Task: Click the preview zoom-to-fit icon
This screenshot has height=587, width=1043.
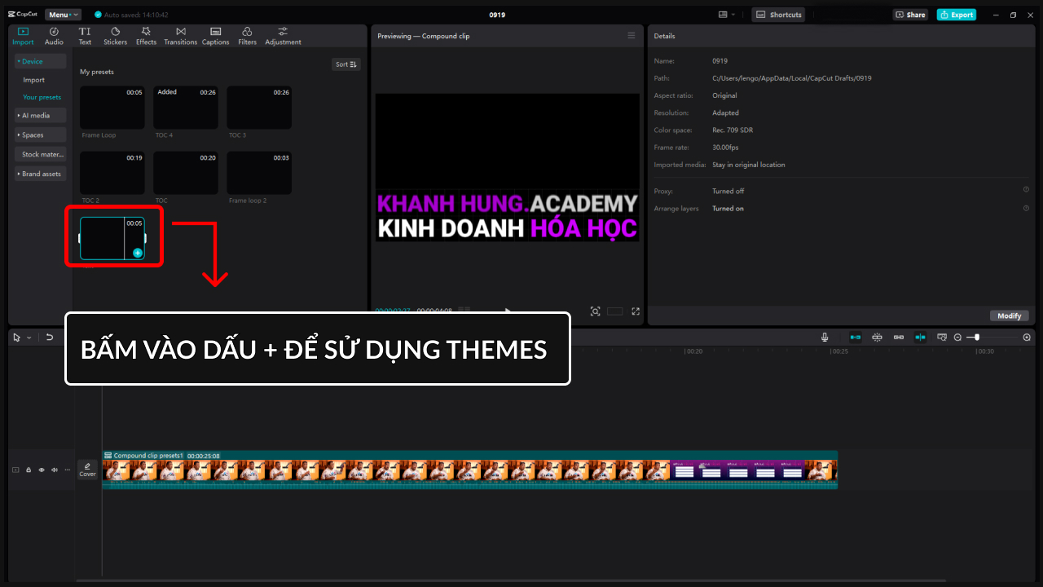Action: click(596, 311)
